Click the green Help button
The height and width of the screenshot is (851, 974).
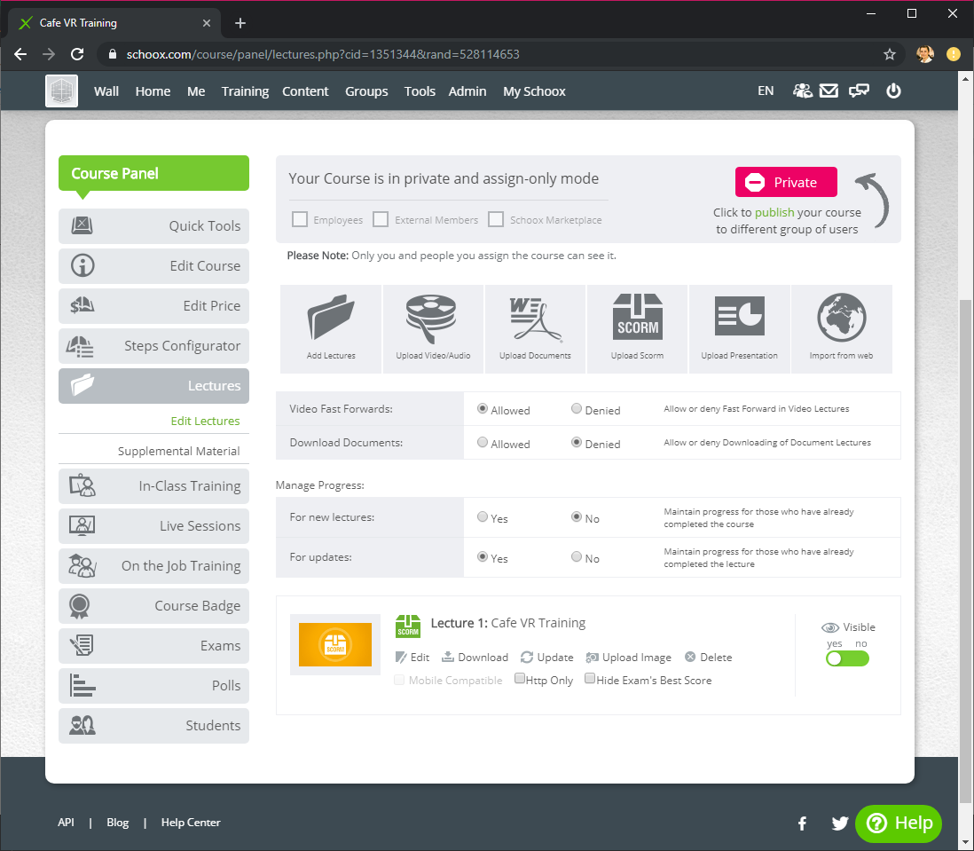(x=899, y=823)
